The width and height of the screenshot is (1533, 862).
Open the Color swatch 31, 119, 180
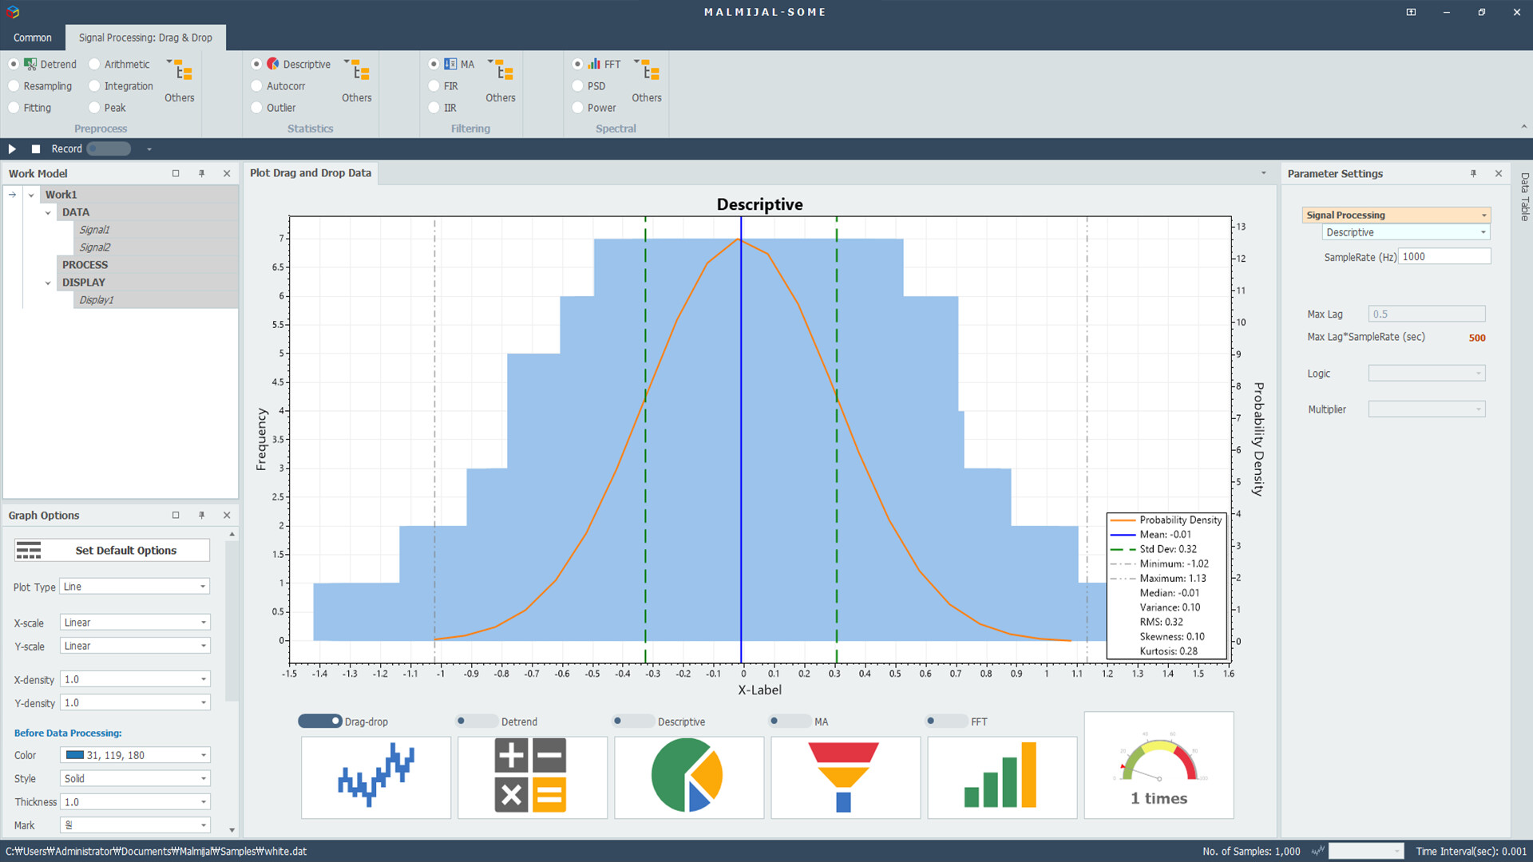pos(134,755)
